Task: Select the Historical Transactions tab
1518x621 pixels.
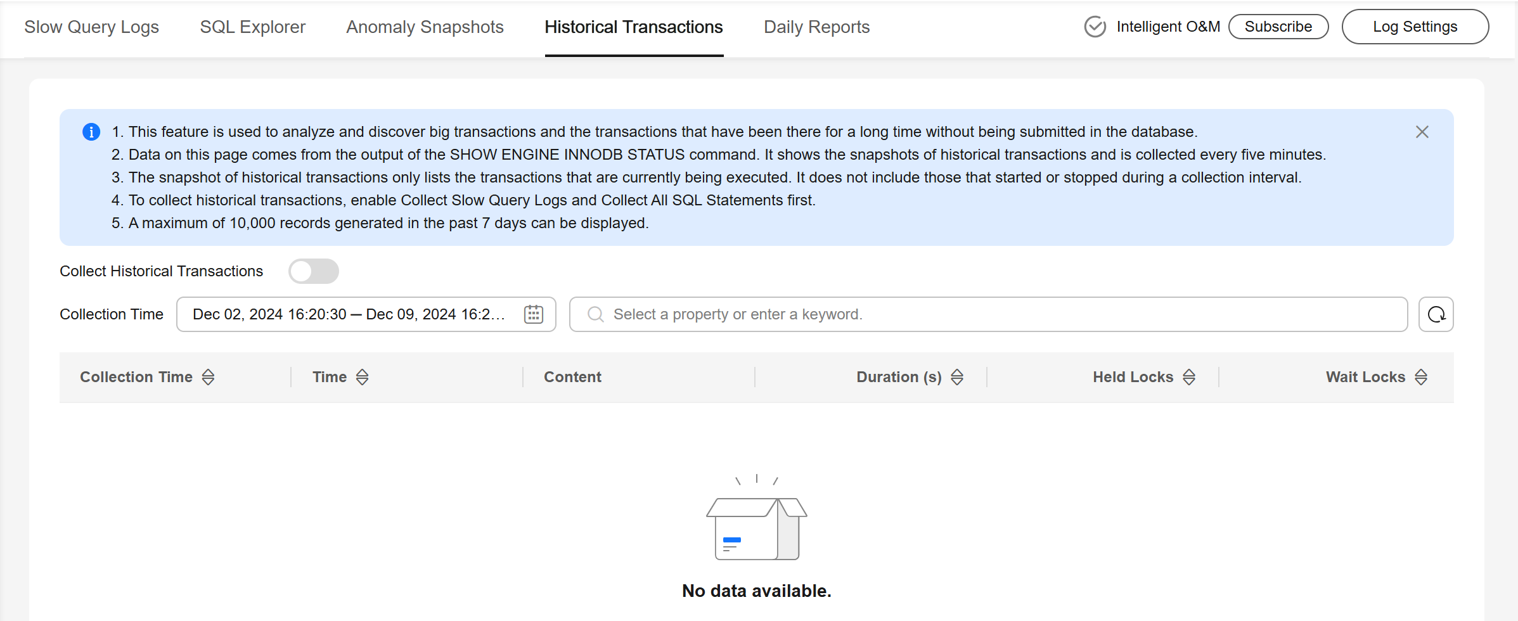Action: coord(634,27)
